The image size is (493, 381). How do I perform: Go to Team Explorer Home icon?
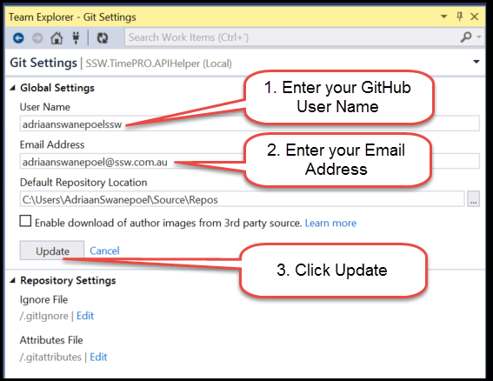(57, 38)
